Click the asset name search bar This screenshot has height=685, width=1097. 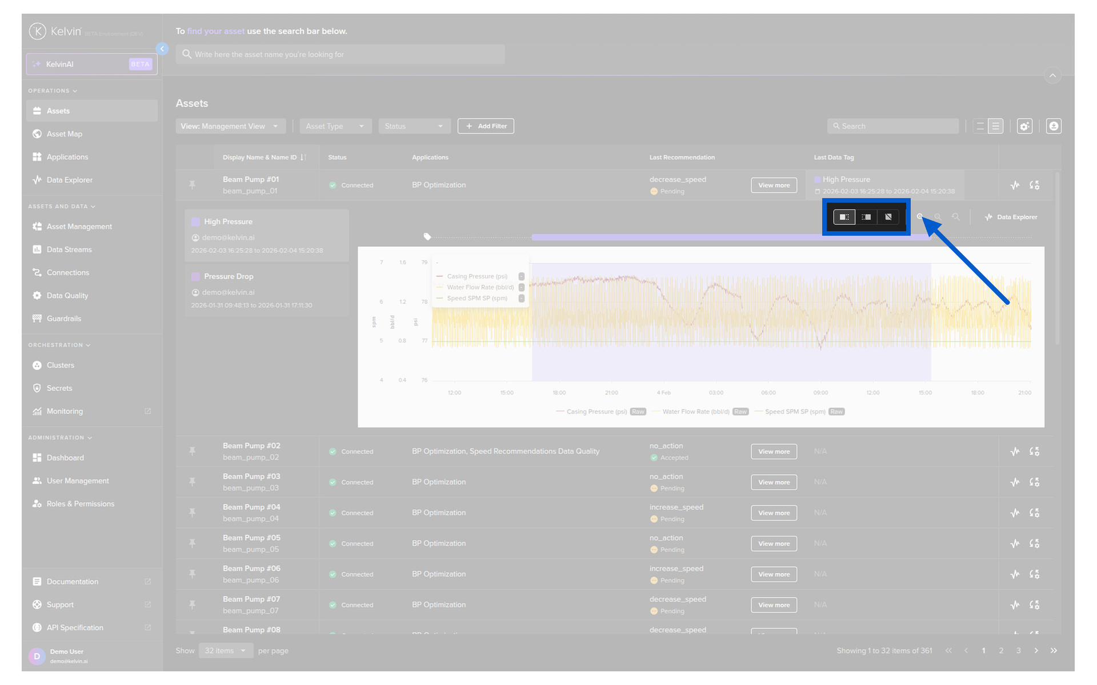click(x=340, y=54)
